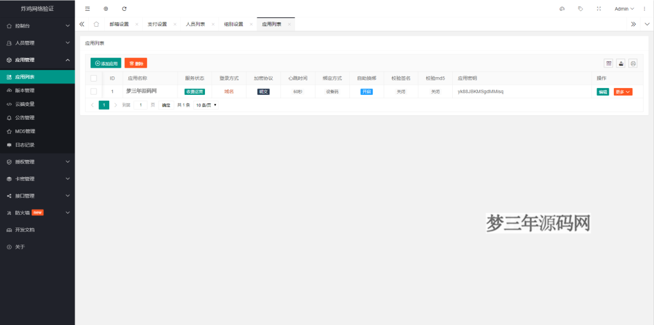Click the red 删除 button
This screenshot has height=325, width=654.
point(136,63)
